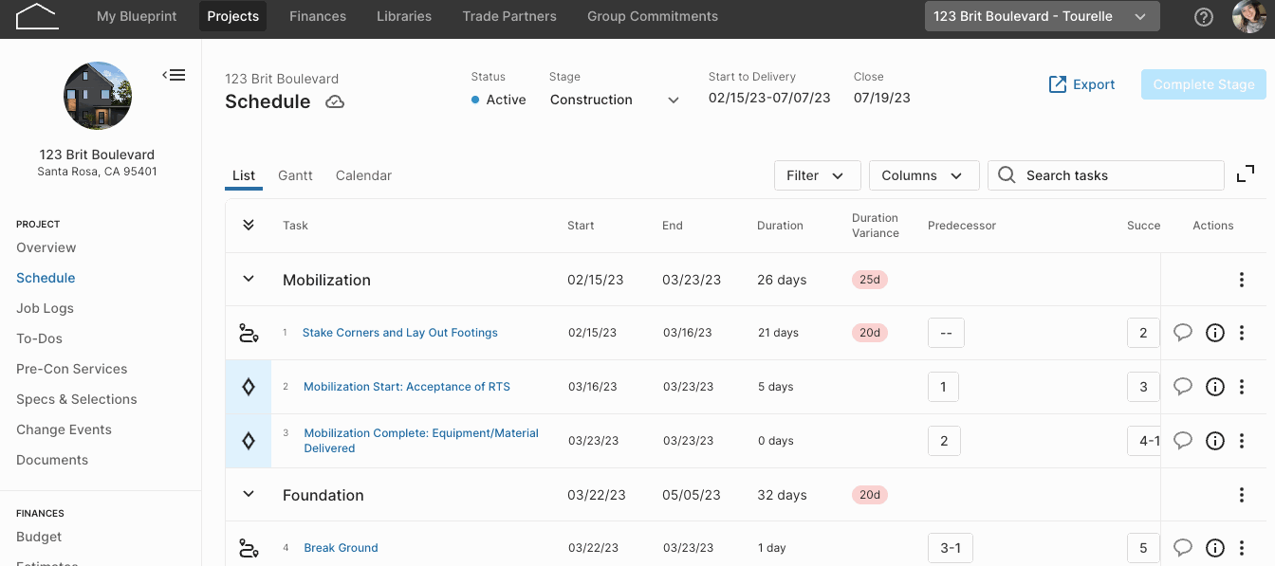Collapse the Mobilization group
This screenshot has width=1275, height=566.
[x=249, y=280]
